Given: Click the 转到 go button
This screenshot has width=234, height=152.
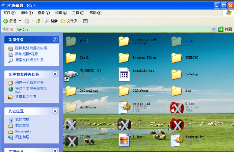Looking at the screenshot, I should point(225,29).
